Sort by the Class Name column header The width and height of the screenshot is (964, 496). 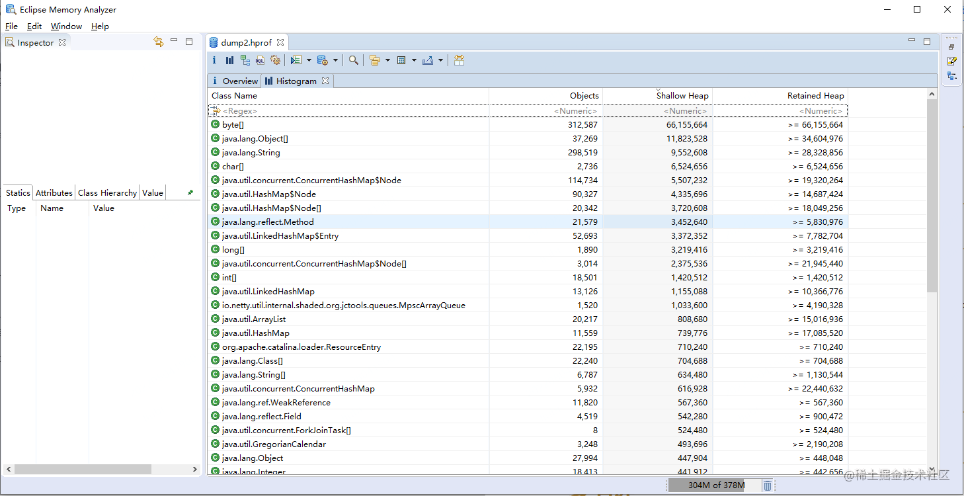tap(348, 96)
